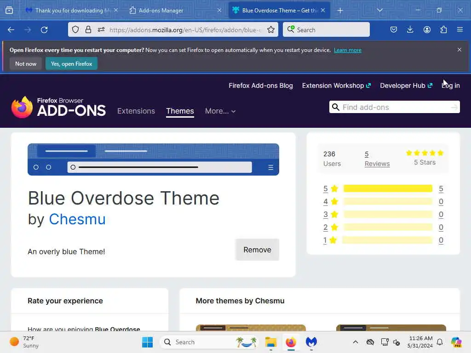Expand the list all tabs chevron

379,10
